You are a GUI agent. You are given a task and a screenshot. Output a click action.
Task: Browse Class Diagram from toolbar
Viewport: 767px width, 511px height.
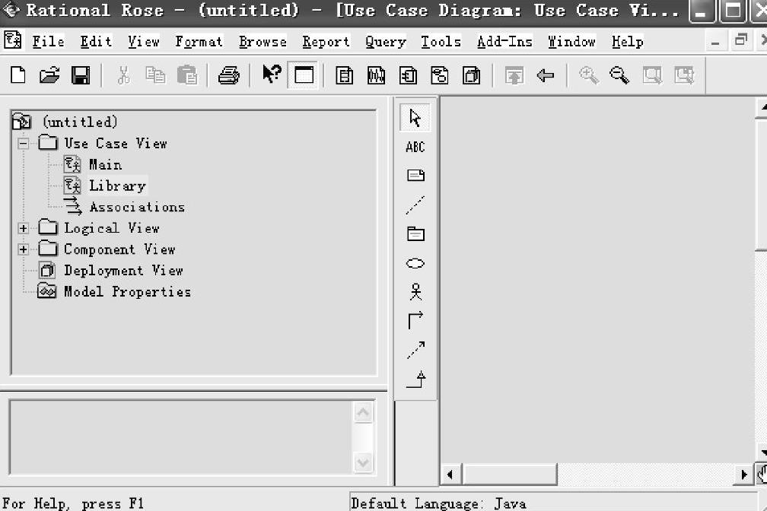click(x=345, y=76)
